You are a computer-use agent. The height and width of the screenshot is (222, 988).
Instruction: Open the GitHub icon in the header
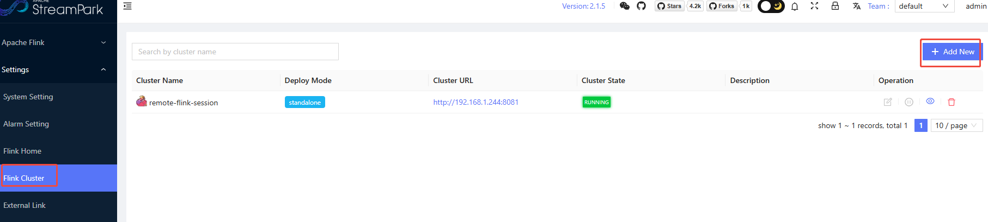[x=642, y=6]
